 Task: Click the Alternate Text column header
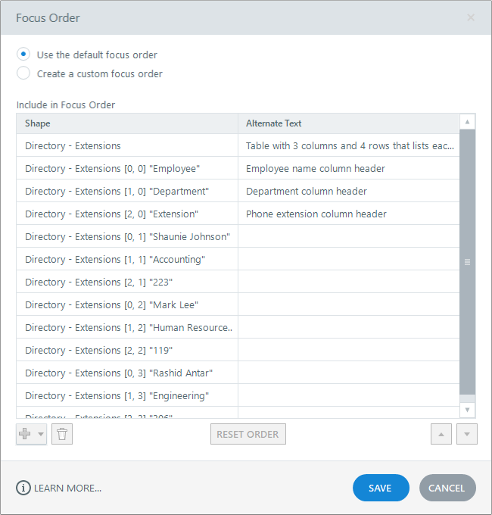click(348, 123)
